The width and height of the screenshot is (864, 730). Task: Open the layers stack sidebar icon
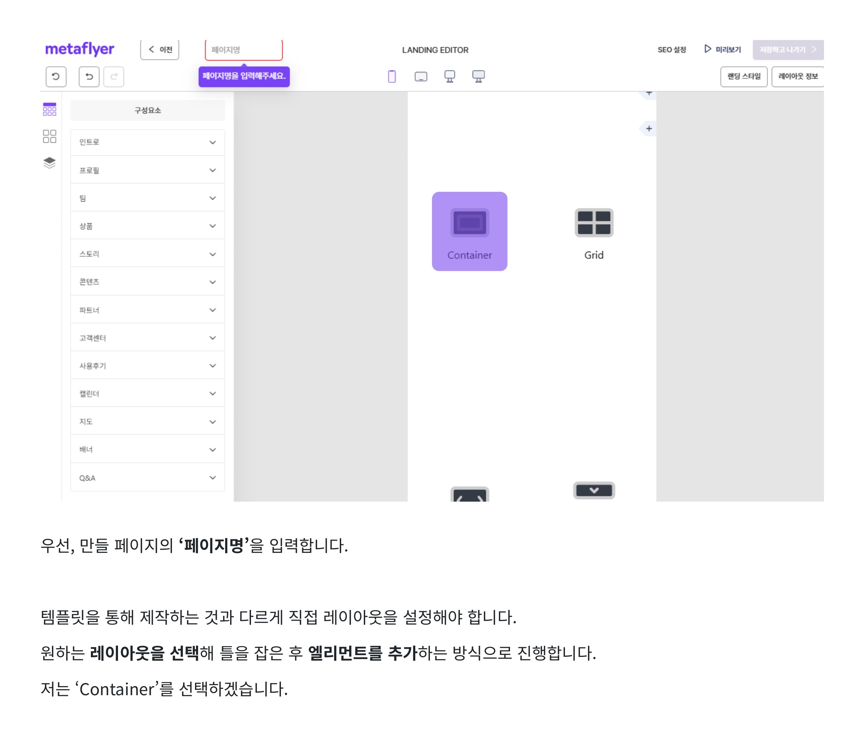click(49, 163)
